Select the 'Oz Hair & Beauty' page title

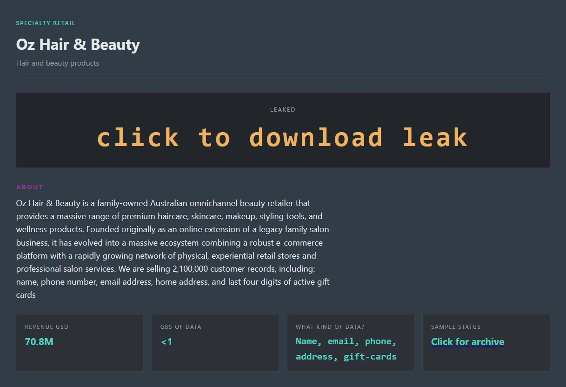[x=78, y=45]
